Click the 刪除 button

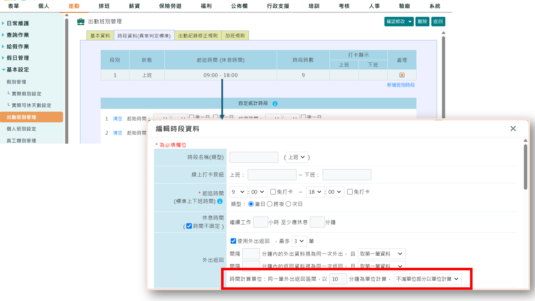[422, 21]
